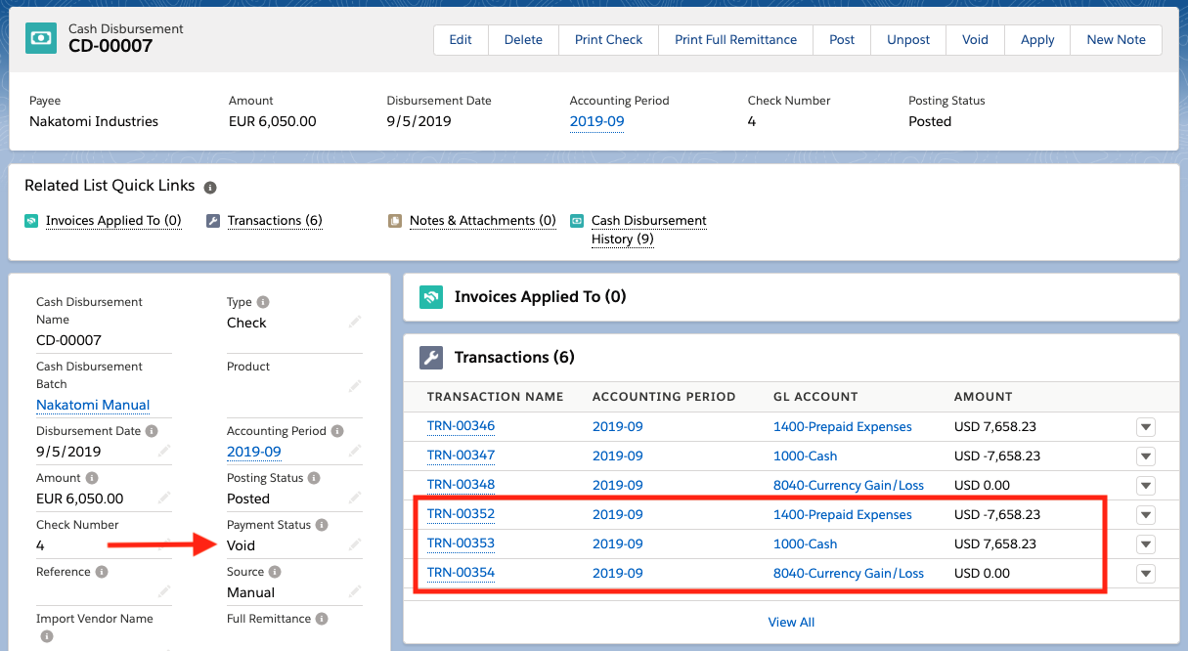Click the pencil edit icon for Type
The image size is (1188, 651).
coord(355,321)
